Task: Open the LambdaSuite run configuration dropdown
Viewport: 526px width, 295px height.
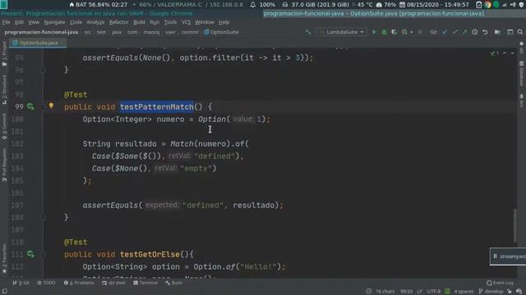Action: (341, 32)
